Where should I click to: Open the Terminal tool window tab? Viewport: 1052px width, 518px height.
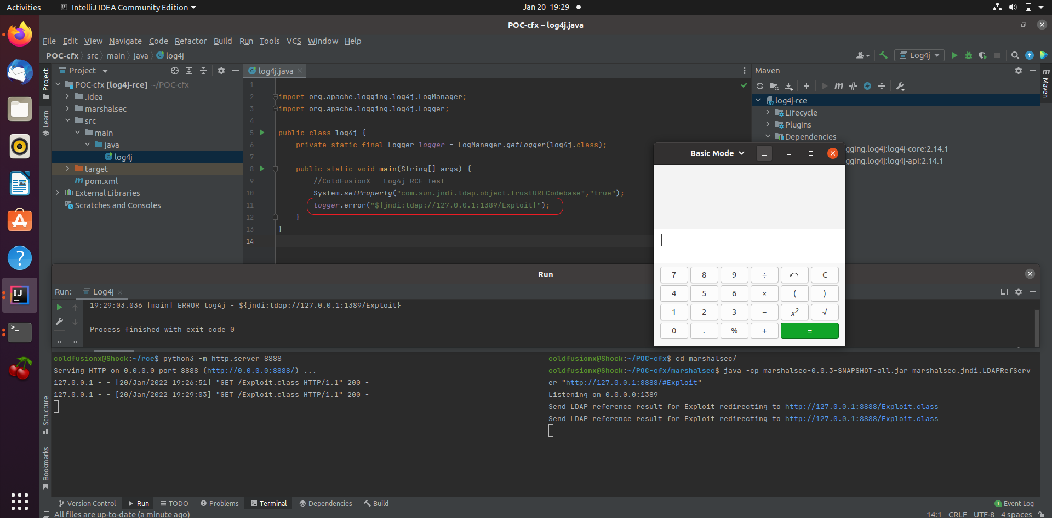point(268,503)
